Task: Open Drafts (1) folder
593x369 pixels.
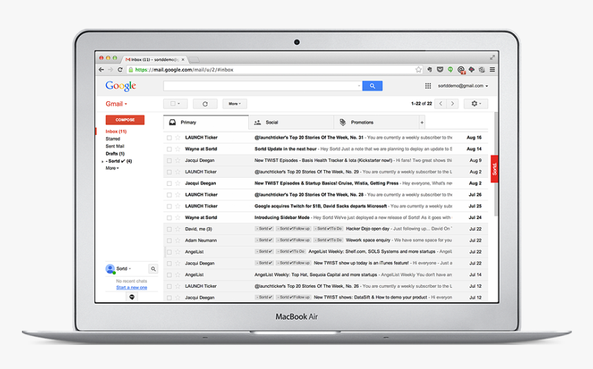Action: (x=115, y=154)
